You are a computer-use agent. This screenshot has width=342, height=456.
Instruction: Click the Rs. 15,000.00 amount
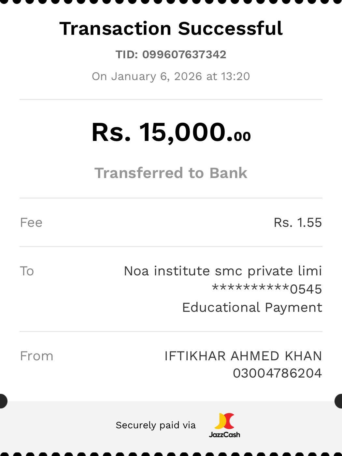click(171, 132)
